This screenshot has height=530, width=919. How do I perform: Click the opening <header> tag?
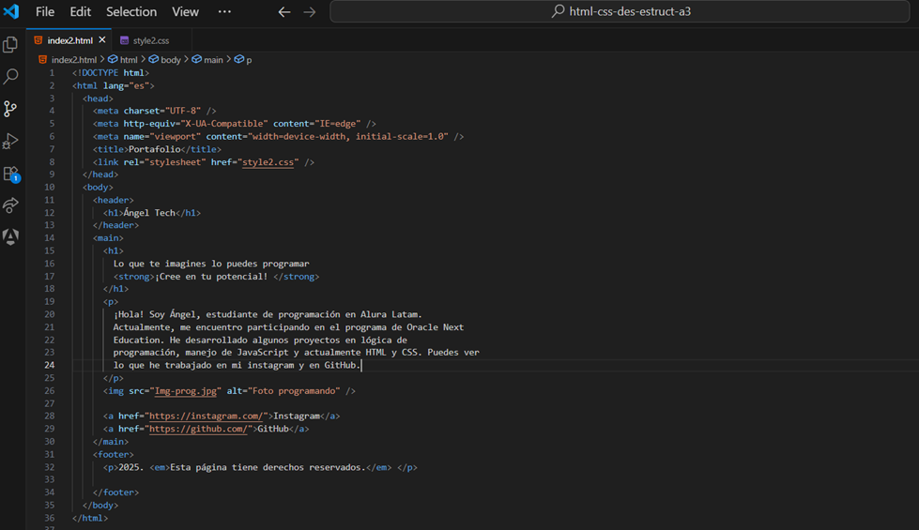pos(114,200)
